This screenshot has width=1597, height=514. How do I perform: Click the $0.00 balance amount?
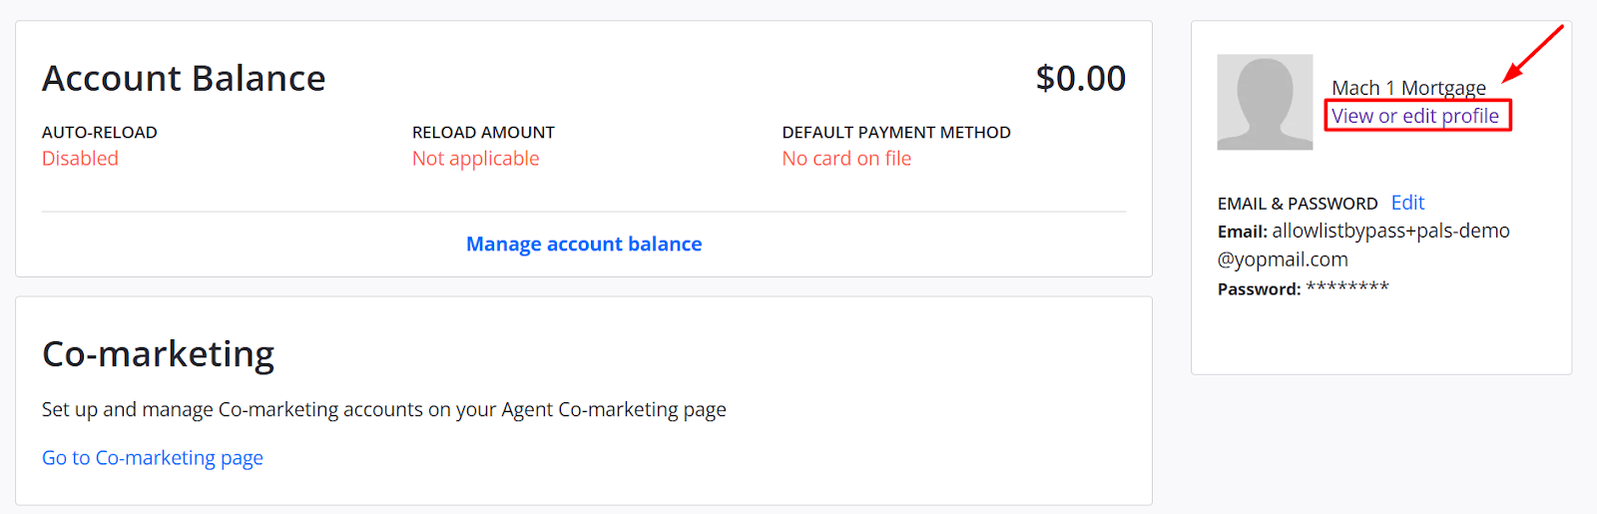click(x=1080, y=78)
